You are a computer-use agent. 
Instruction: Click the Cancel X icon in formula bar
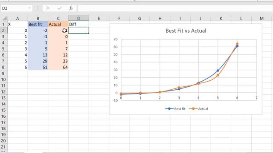point(48,8)
